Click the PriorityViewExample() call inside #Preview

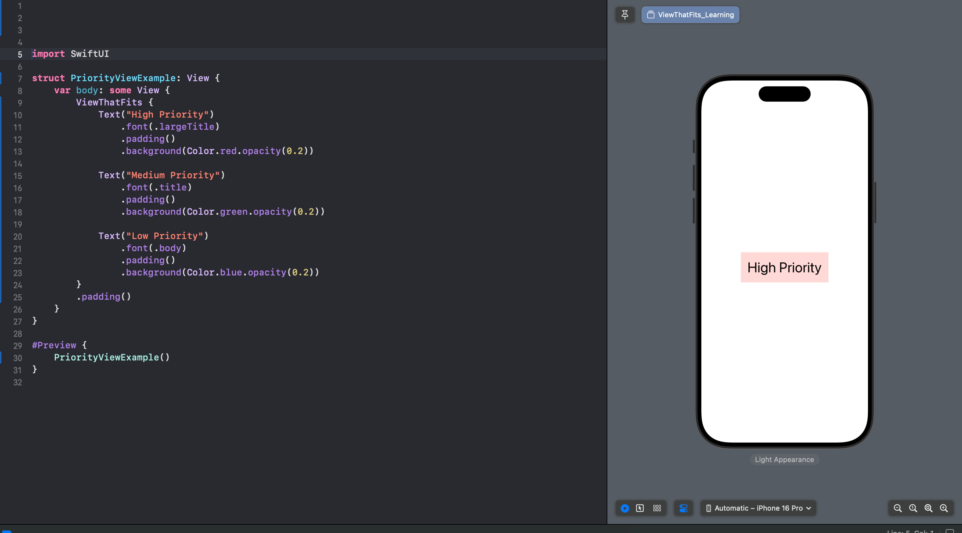click(x=112, y=357)
